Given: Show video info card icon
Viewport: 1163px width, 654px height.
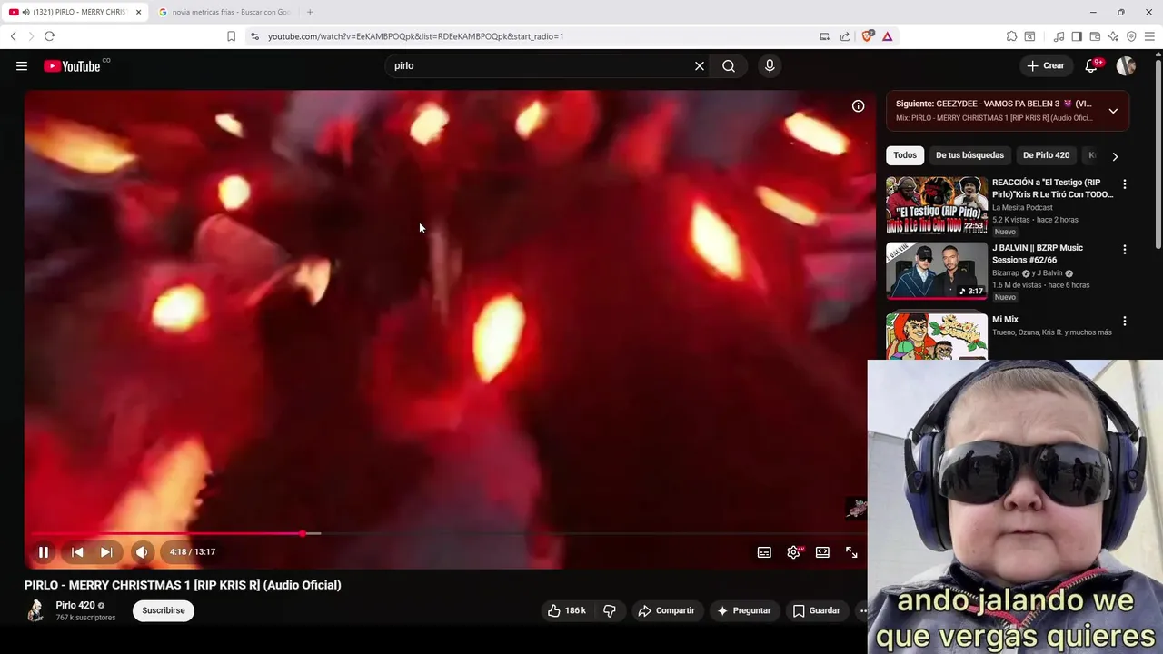Looking at the screenshot, I should point(858,106).
